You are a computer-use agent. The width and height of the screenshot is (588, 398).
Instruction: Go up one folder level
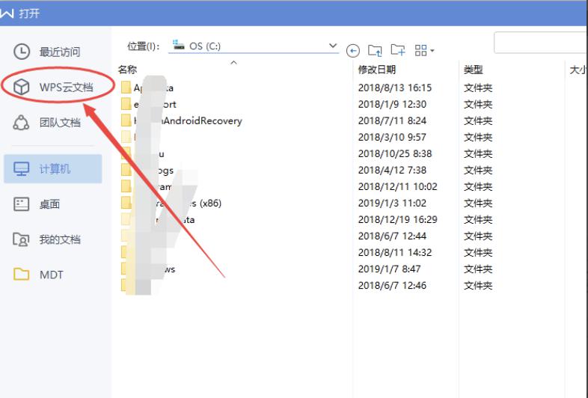[375, 50]
